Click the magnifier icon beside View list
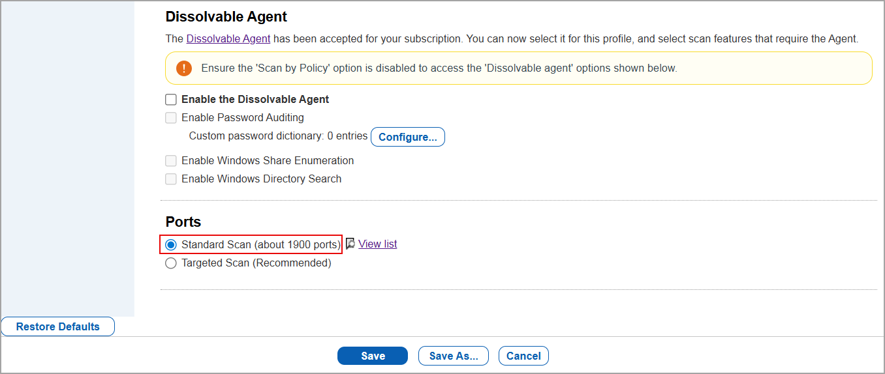This screenshot has height=374, width=885. (x=350, y=244)
